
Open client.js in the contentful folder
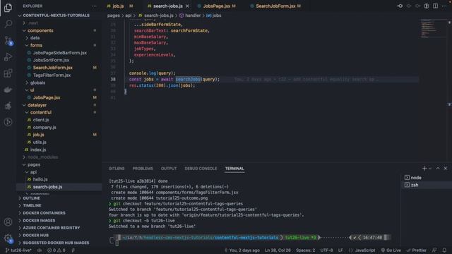click(x=41, y=120)
